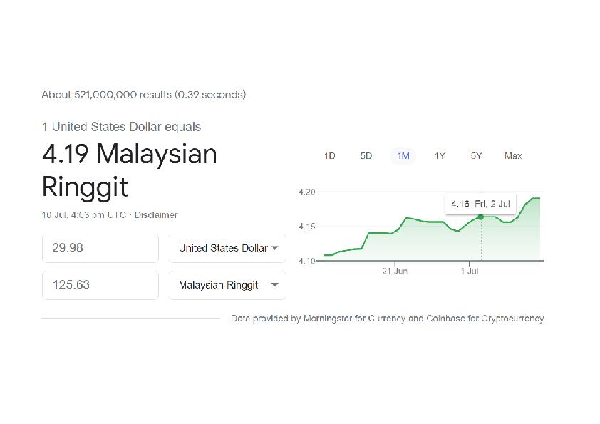Open the United States Dollar currency dropdown
The image size is (600, 424).
point(227,248)
